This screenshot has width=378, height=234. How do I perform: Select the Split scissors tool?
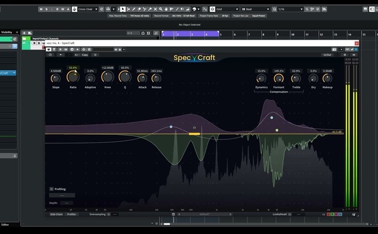click(145, 9)
